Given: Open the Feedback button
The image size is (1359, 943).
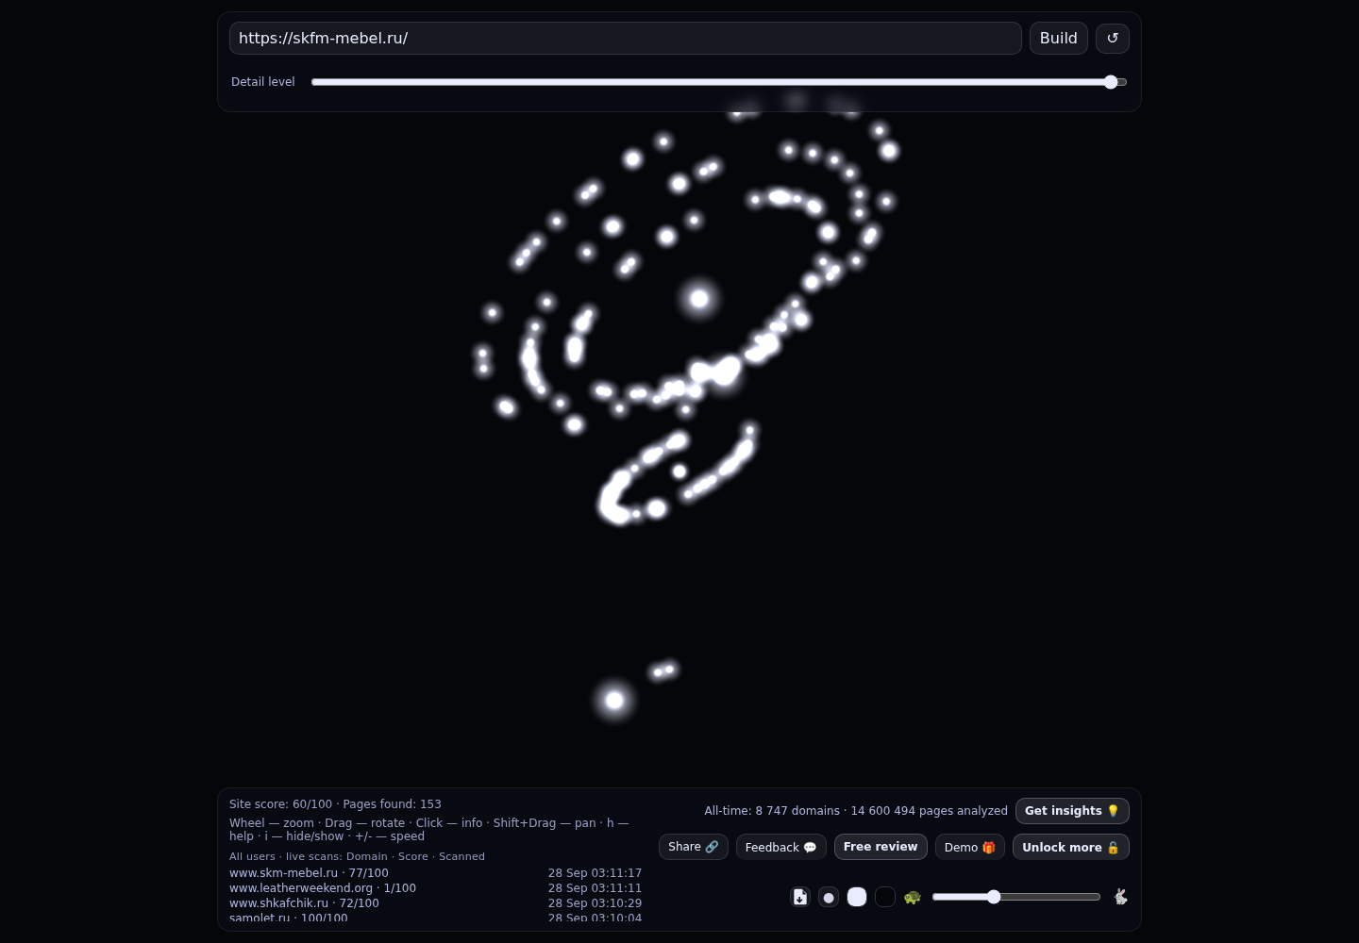Looking at the screenshot, I should (780, 847).
